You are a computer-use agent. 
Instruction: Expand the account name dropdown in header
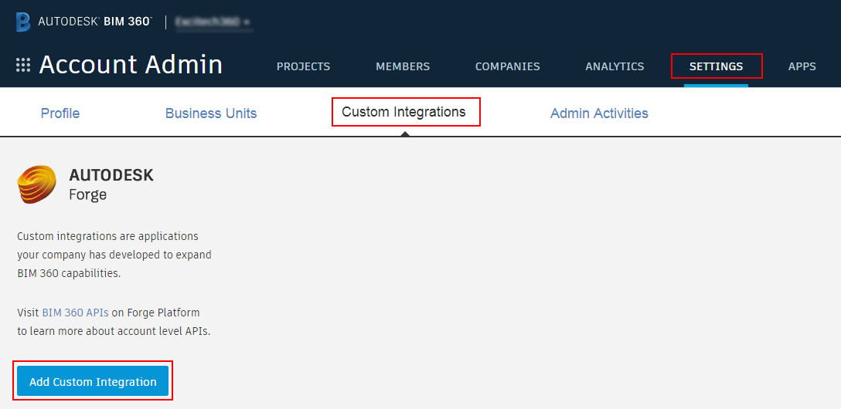point(213,22)
